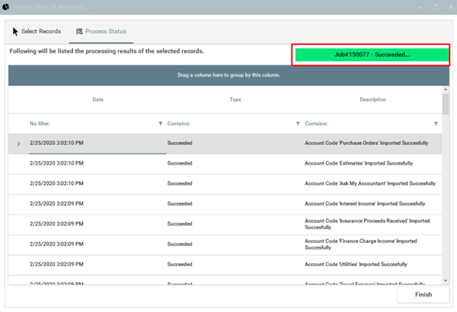This screenshot has width=457, height=312.
Task: Open the Date column filter funnel icon
Action: pyautogui.click(x=160, y=124)
